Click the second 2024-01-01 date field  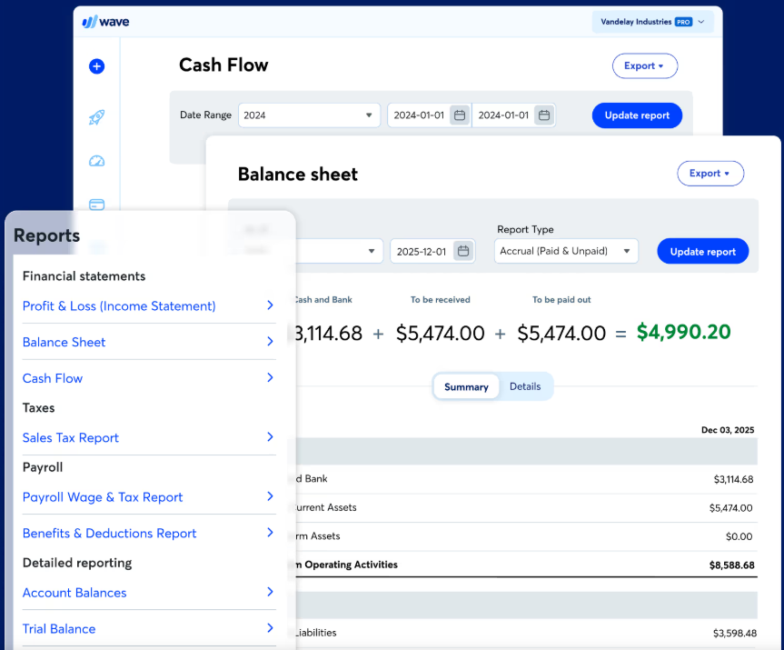point(513,115)
